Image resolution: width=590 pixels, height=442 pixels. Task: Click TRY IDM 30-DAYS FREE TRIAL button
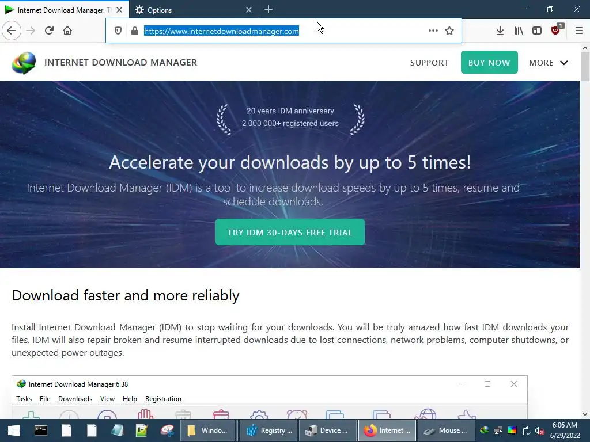290,233
